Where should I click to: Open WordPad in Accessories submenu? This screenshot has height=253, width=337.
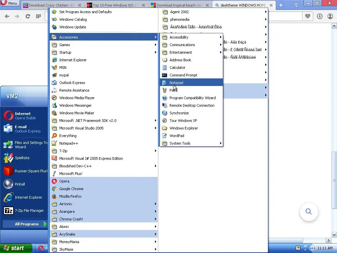191,136
